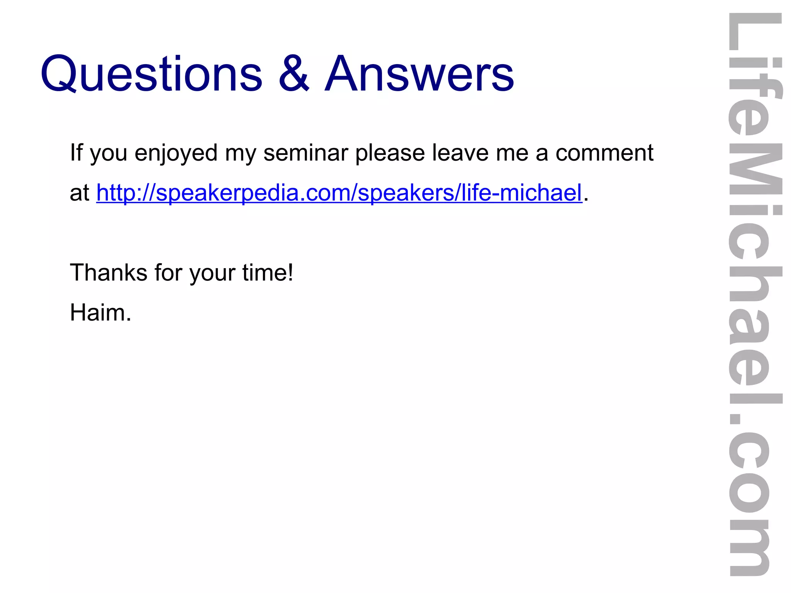Click the ampersand in the title

click(294, 73)
